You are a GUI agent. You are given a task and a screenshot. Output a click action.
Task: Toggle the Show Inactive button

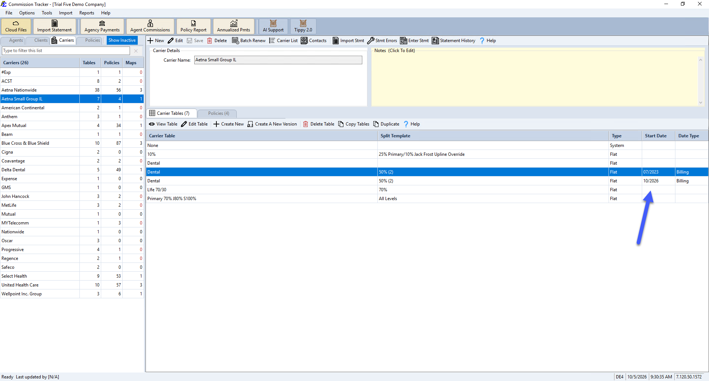[122, 40]
